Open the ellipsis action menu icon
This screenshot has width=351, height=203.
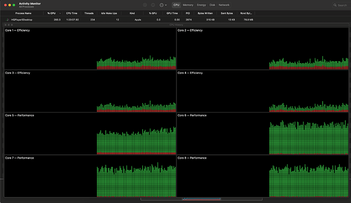click(161, 5)
